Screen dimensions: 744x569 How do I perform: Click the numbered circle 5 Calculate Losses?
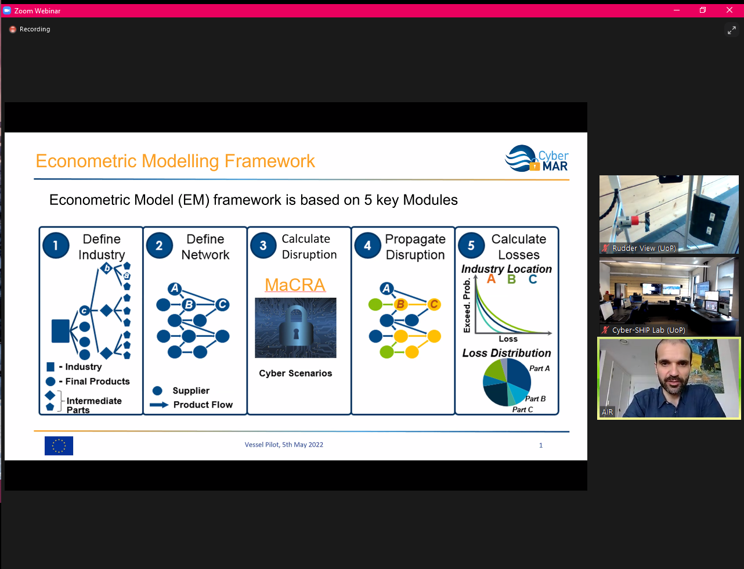(471, 246)
